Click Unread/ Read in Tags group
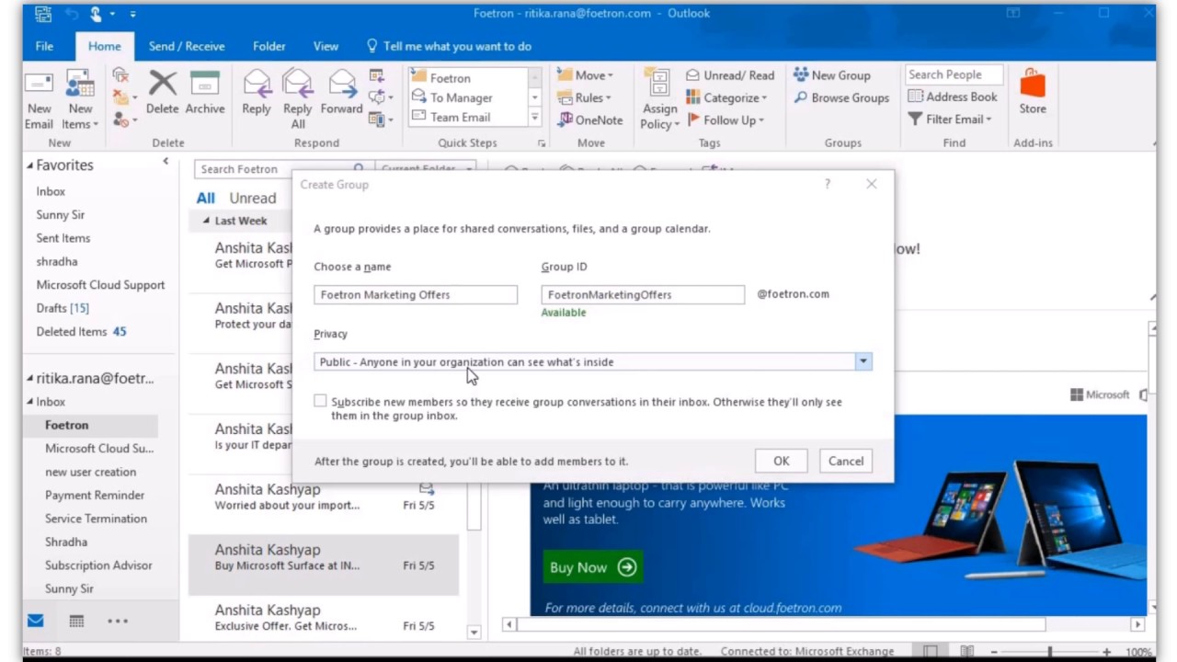Image resolution: width=1177 pixels, height=662 pixels. (x=731, y=75)
